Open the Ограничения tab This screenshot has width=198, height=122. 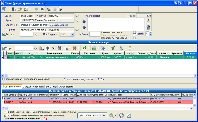pos(66,87)
